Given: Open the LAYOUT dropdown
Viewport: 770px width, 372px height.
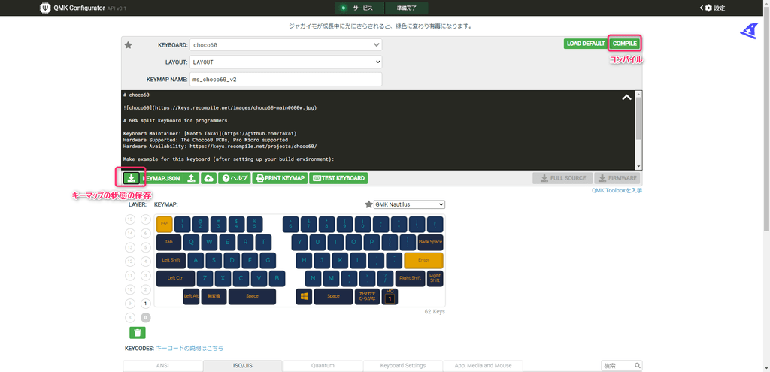Looking at the screenshot, I should (x=286, y=62).
